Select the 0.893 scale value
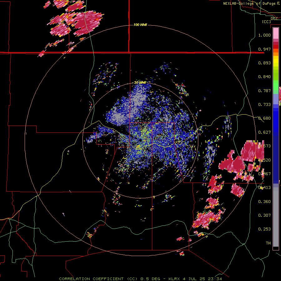 264,63
